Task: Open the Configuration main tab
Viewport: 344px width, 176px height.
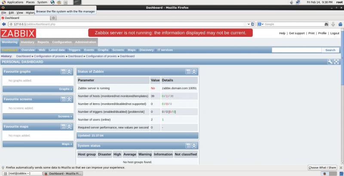Action: tap(62, 42)
